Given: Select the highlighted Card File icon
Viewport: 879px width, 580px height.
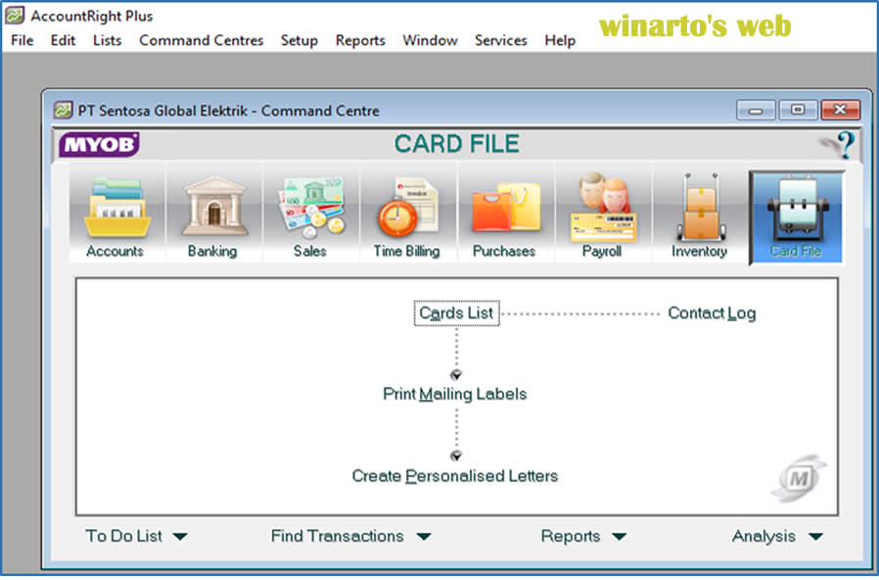Looking at the screenshot, I should [796, 211].
